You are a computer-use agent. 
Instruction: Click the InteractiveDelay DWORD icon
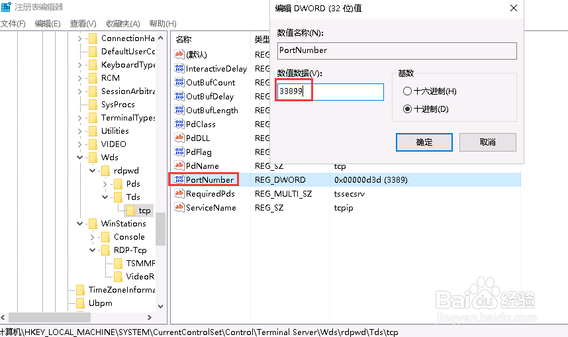point(179,68)
